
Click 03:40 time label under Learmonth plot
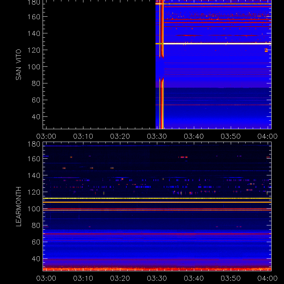(x=194, y=278)
